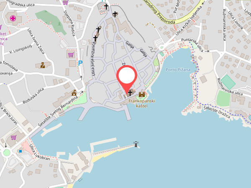Select the Ulica Lukobran street label
Viewport: 251px width, 188px height.
pyautogui.click(x=40, y=152)
